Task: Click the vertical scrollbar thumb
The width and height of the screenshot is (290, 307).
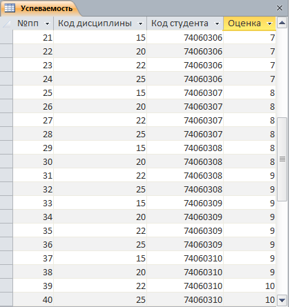Action: (282, 159)
